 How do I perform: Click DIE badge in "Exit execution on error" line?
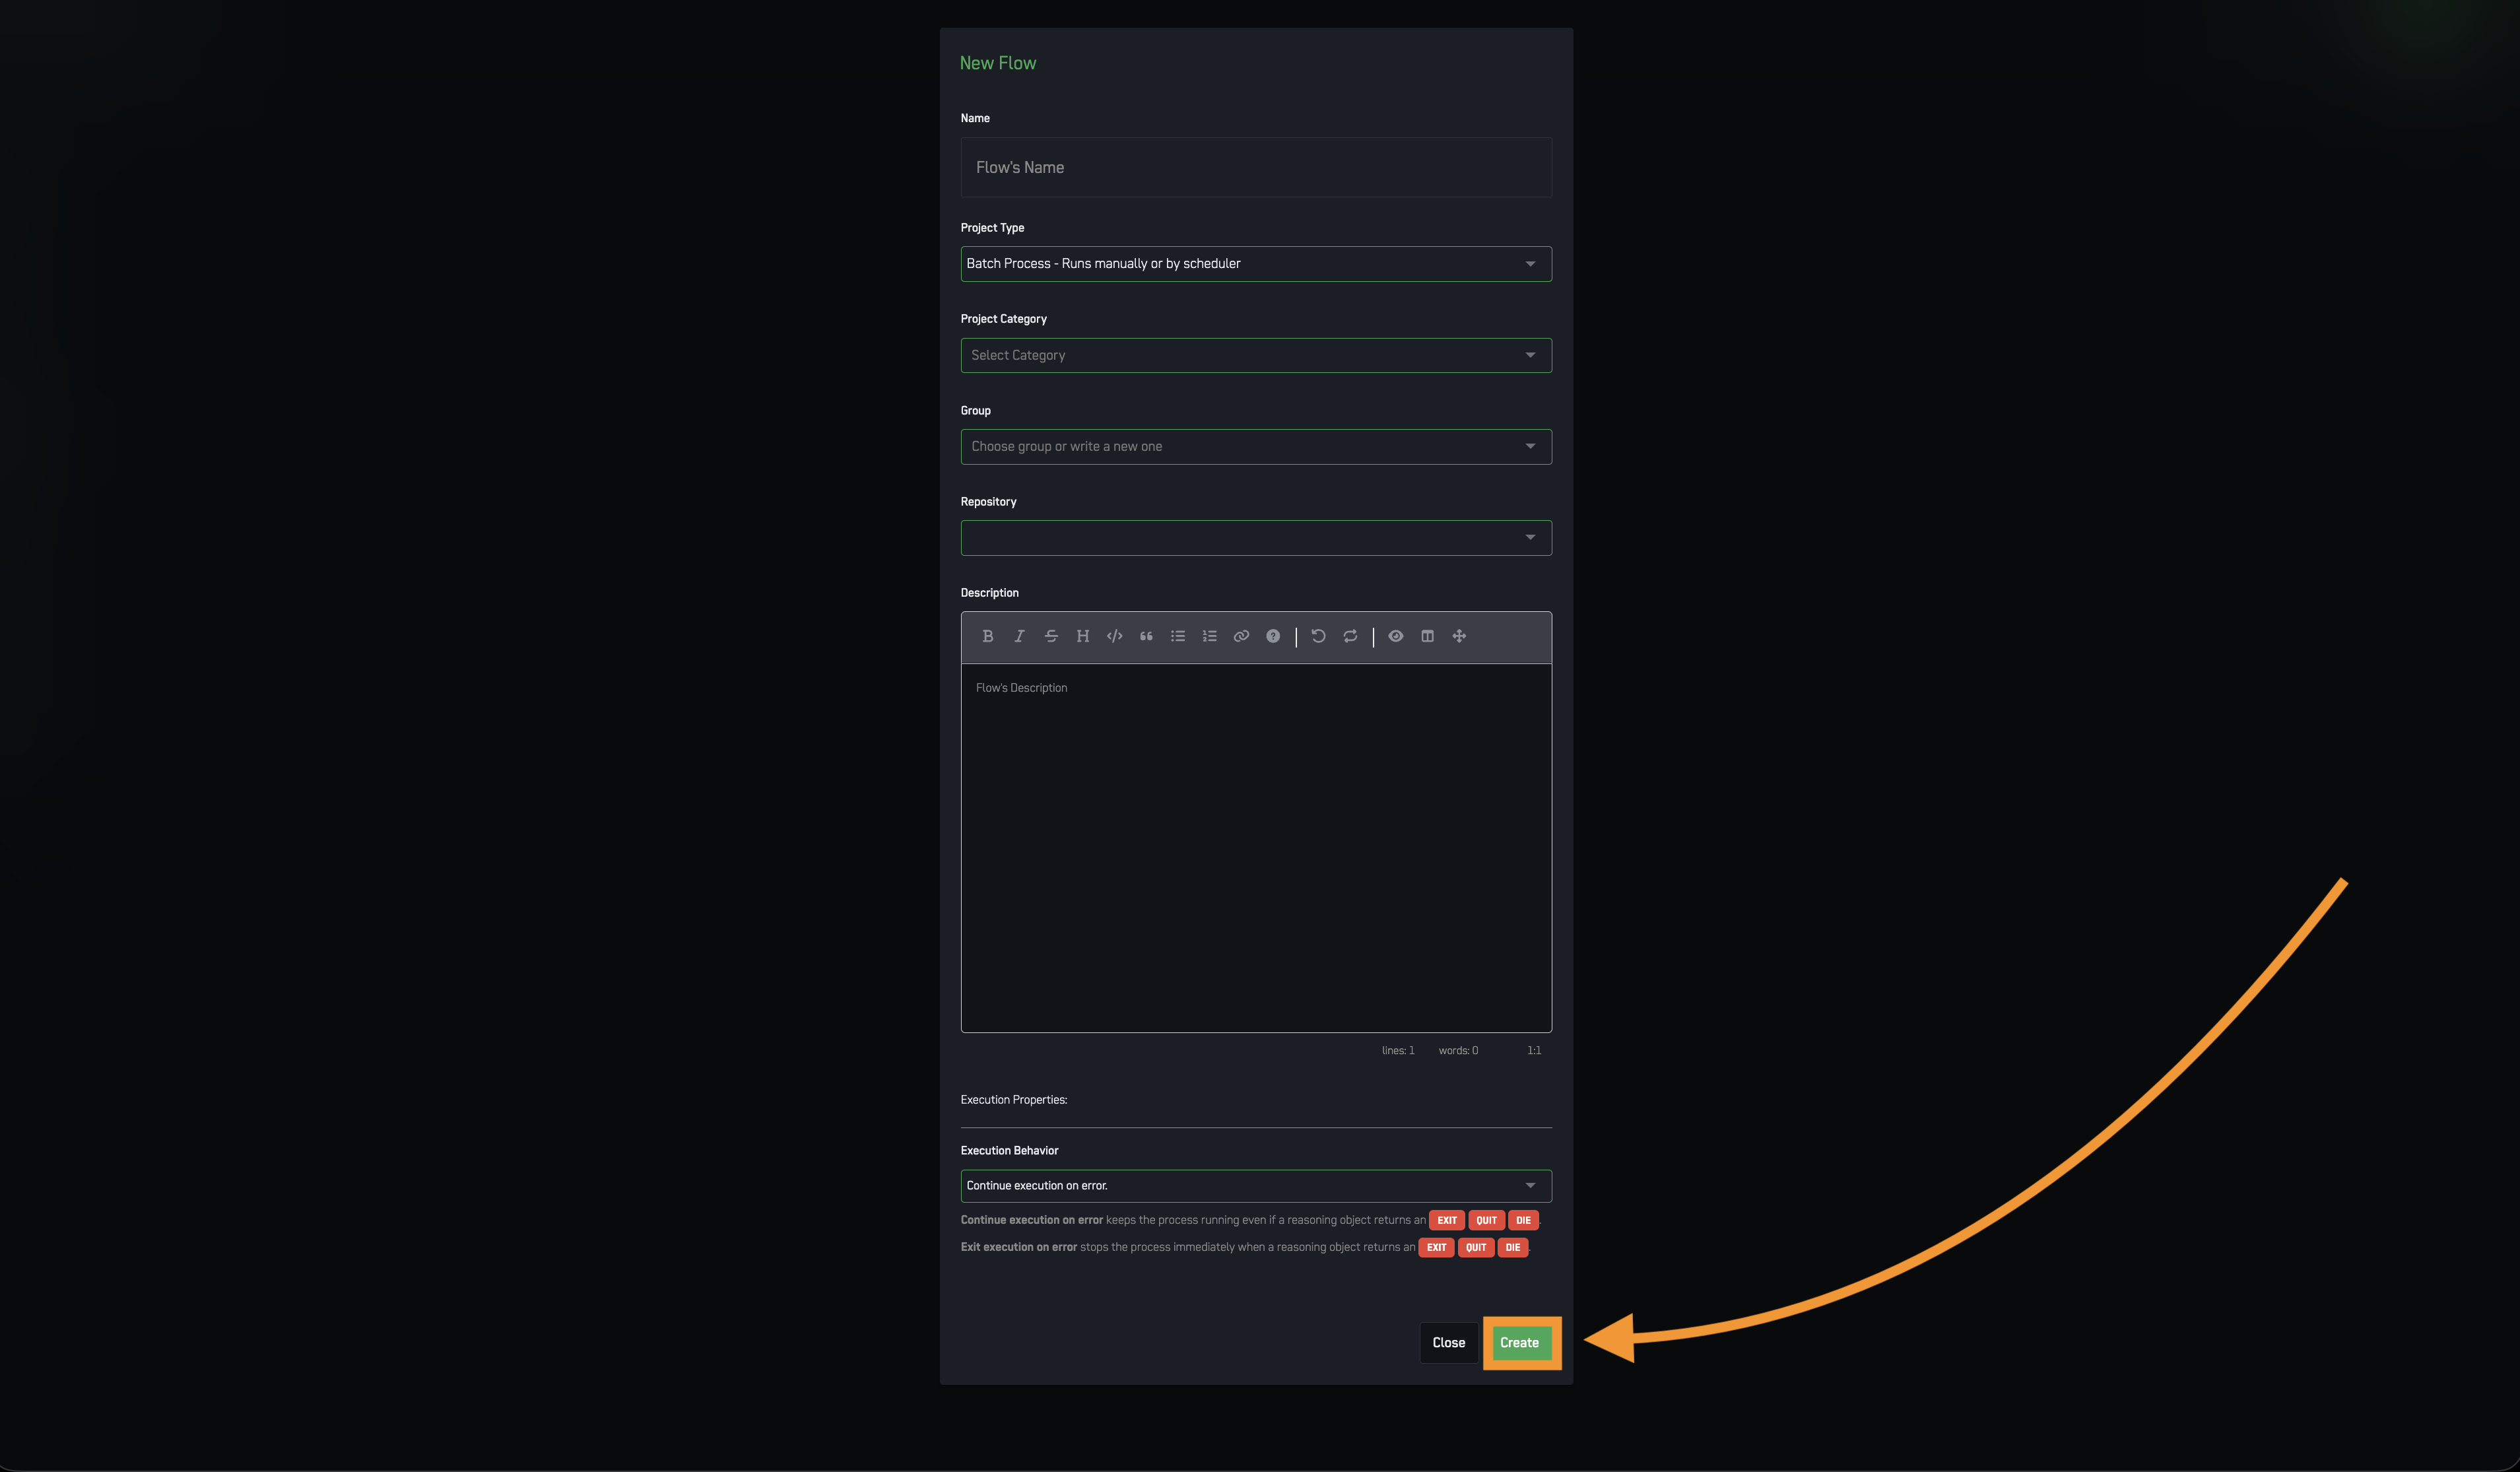pos(1513,1248)
